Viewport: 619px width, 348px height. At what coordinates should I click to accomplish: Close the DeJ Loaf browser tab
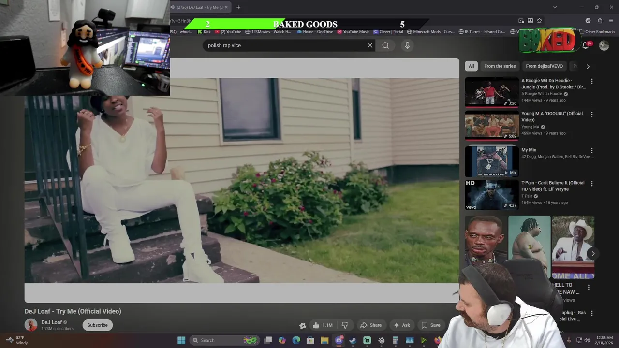[x=226, y=7]
